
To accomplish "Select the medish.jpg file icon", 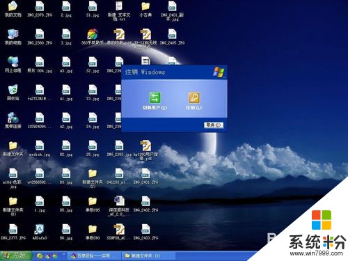I will click(40, 145).
